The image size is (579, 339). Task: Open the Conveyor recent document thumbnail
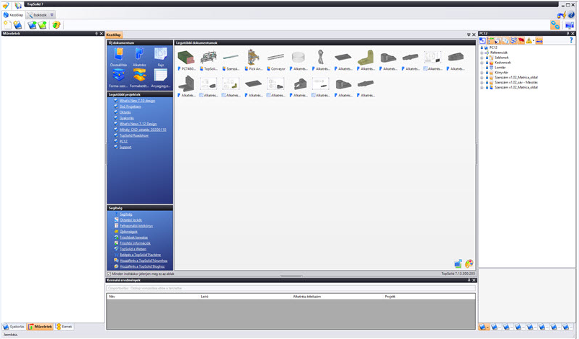pyautogui.click(x=276, y=60)
